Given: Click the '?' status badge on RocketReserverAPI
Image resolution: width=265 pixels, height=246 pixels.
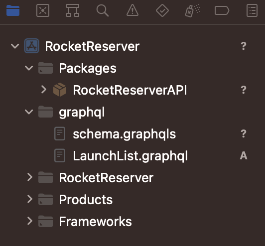Looking at the screenshot, I should pyautogui.click(x=244, y=90).
